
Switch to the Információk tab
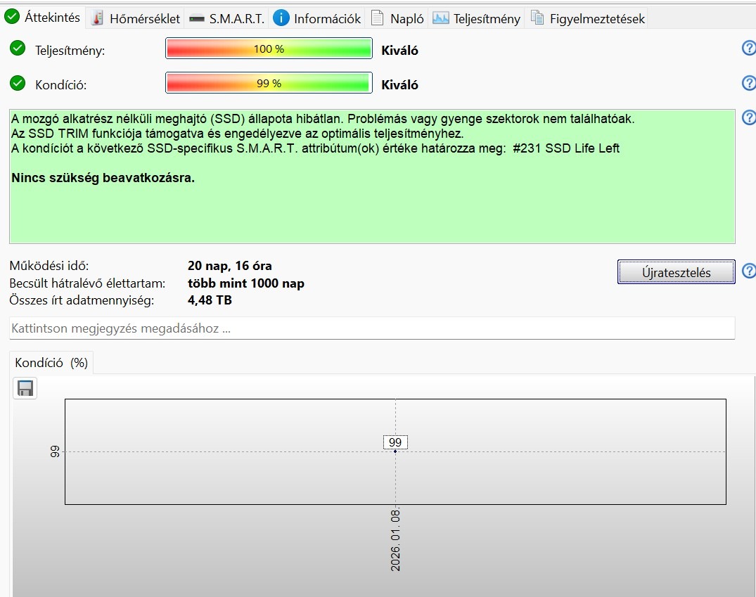(x=316, y=18)
